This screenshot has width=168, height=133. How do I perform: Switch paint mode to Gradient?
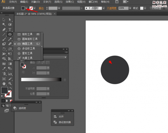point(7,100)
